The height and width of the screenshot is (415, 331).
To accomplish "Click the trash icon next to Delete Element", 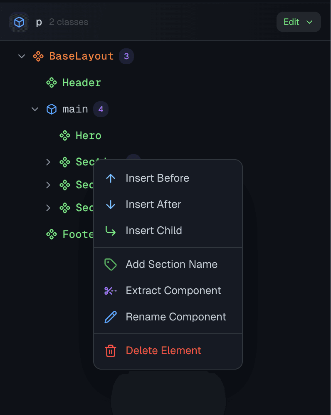I will 110,351.
